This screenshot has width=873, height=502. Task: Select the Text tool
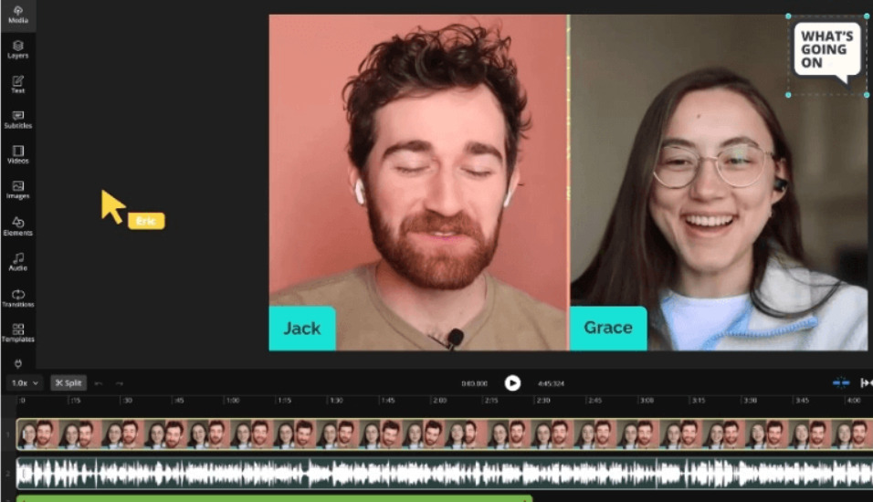pyautogui.click(x=18, y=85)
